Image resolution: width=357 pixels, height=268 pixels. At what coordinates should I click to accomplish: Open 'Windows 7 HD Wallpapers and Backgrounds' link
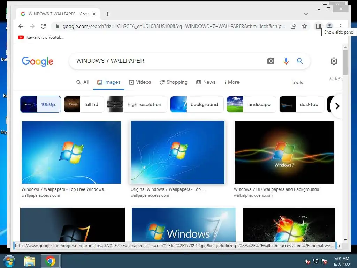point(276,189)
